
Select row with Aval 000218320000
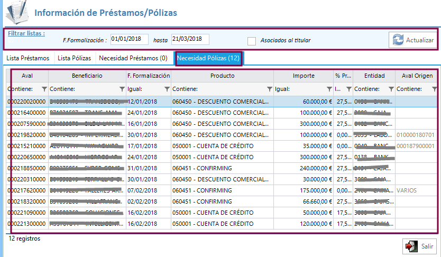coord(222,201)
